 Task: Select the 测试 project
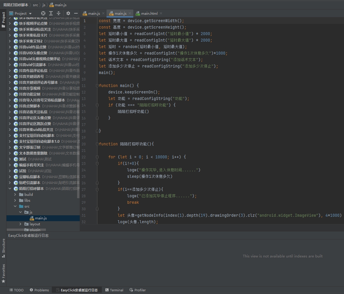(43, 159)
